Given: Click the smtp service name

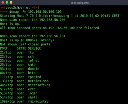Looking at the screenshot, I should tap(32, 65).
